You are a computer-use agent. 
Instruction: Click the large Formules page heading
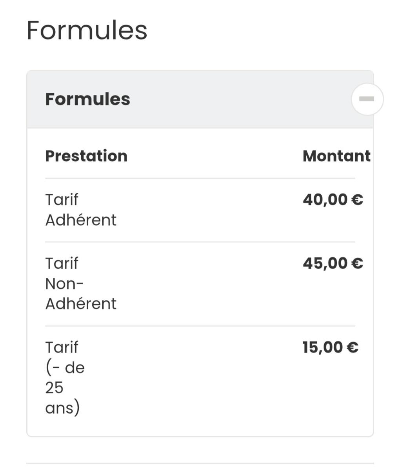(x=87, y=31)
